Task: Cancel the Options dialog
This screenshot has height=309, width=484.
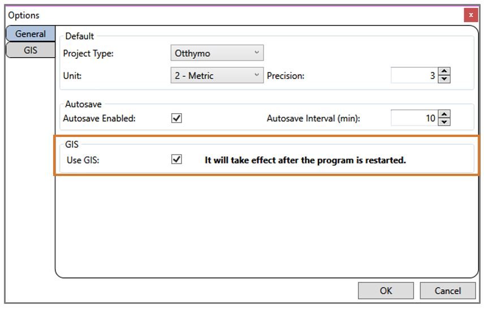Action: click(x=447, y=291)
